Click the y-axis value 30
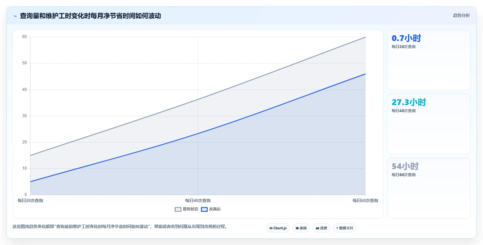483x245 pixels. click(x=24, y=116)
